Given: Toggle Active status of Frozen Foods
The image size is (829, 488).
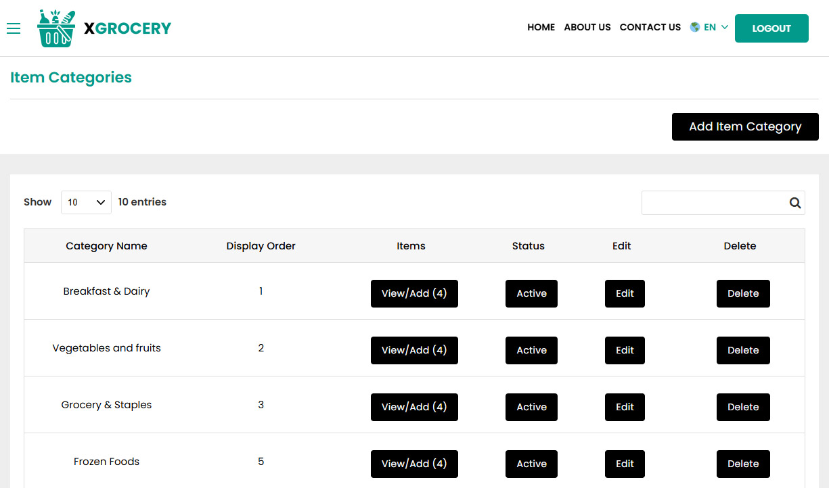Looking at the screenshot, I should 531,464.
